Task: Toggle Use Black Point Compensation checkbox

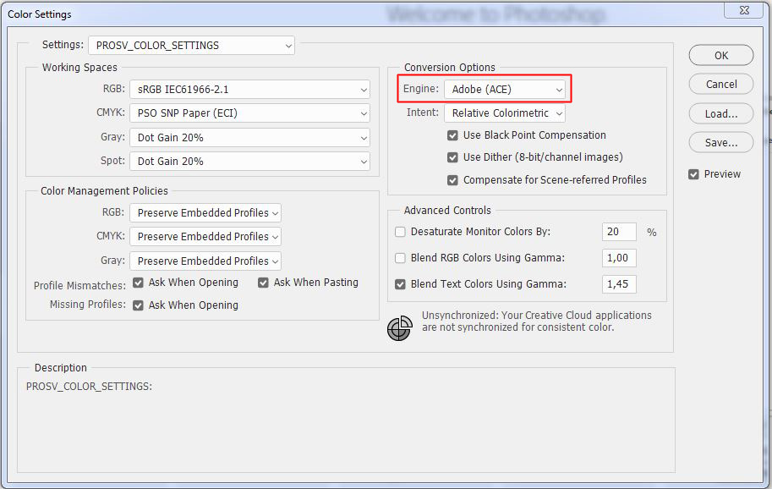Action: pyautogui.click(x=453, y=135)
